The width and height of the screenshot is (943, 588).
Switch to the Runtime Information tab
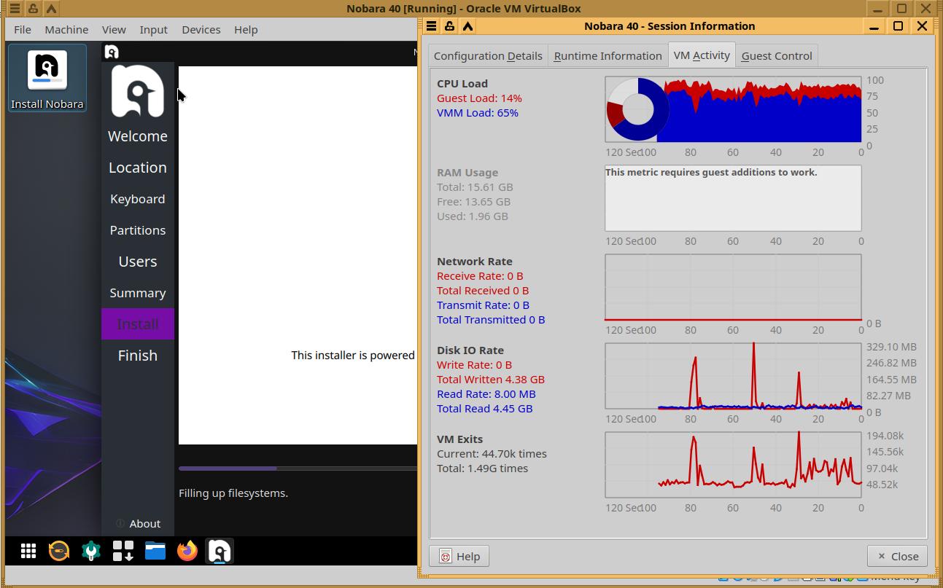point(608,55)
